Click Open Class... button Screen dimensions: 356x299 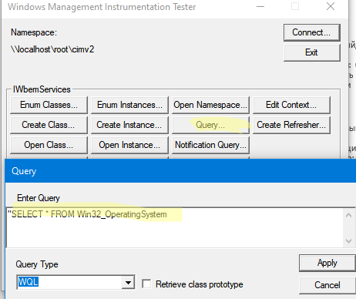point(49,145)
